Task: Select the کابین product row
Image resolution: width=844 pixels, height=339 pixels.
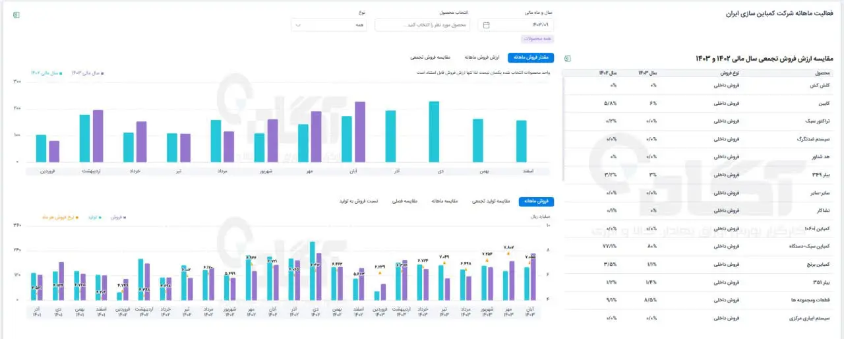Action: coord(699,104)
